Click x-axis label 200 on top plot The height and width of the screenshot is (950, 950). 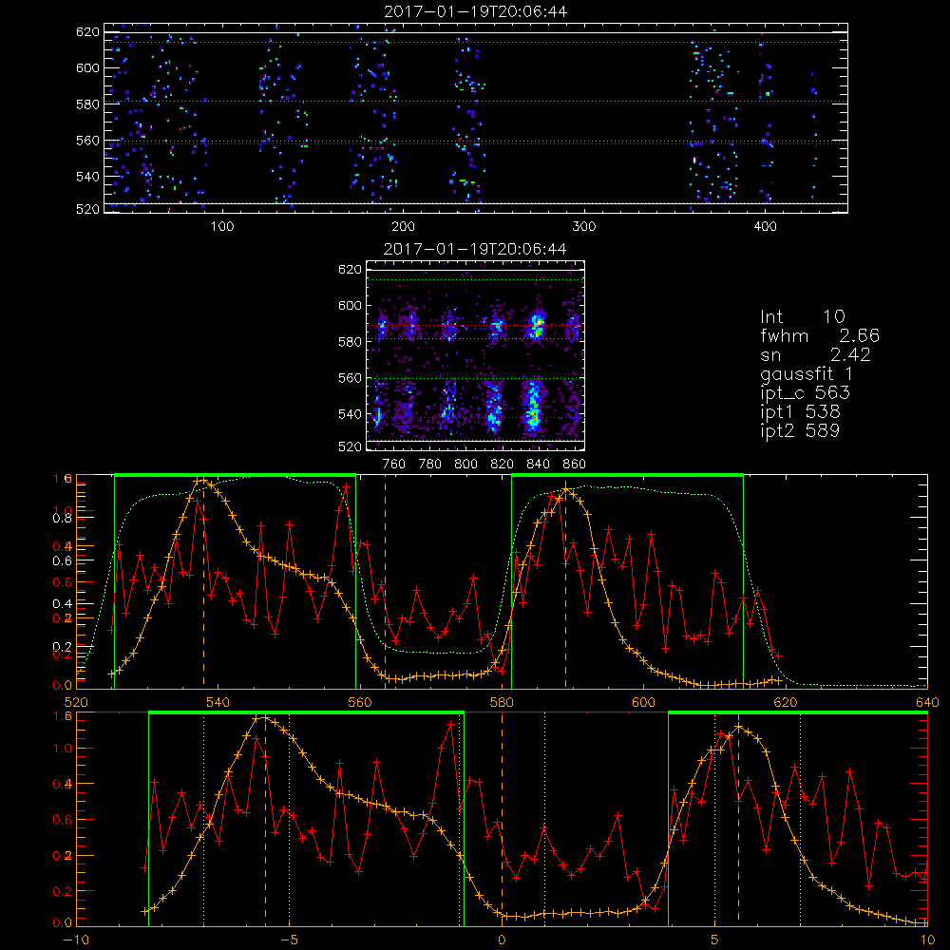403,227
